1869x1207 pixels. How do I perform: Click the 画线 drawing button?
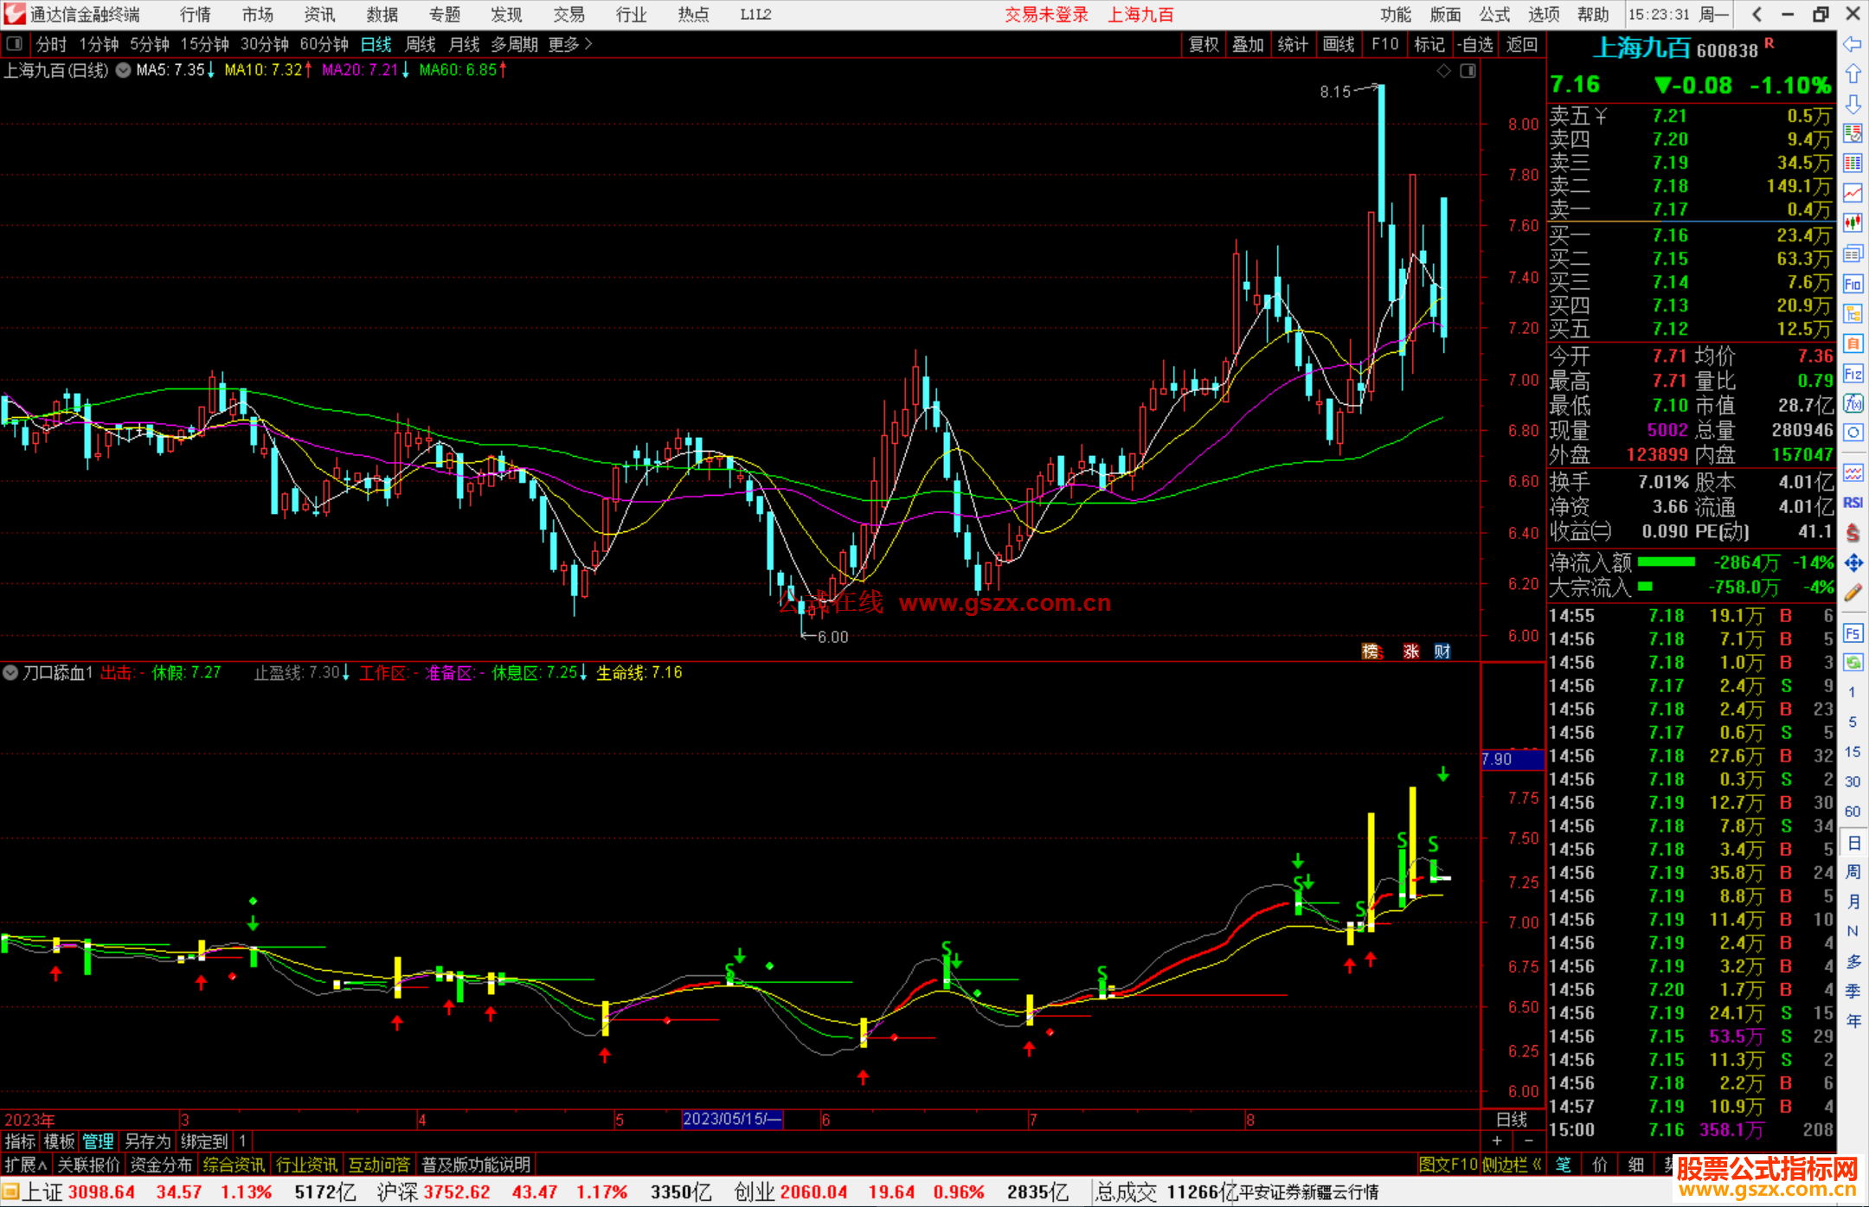click(1339, 44)
